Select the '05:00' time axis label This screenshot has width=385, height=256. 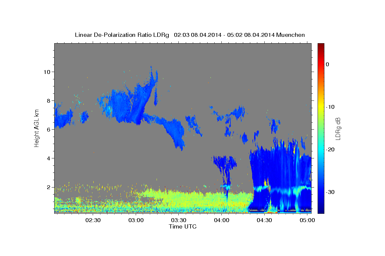[x=307, y=220]
